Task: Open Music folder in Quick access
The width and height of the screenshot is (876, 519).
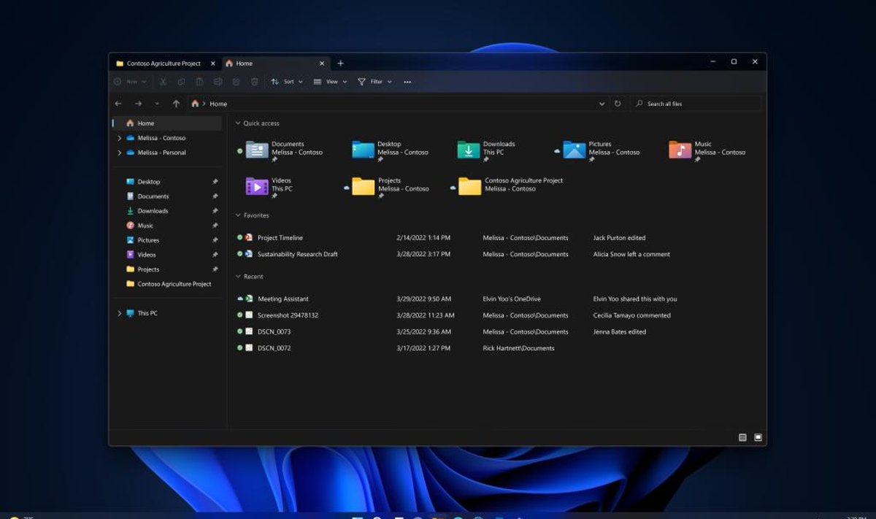Action: [707, 150]
